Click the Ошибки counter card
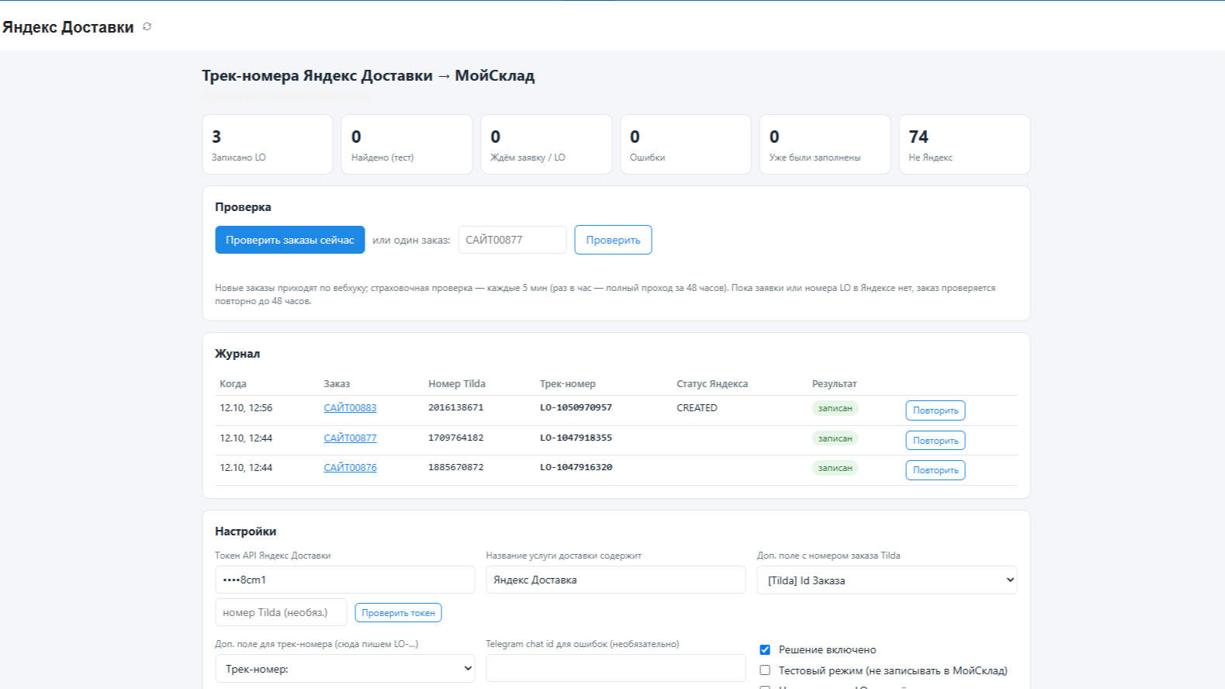This screenshot has height=689, width=1225. pos(686,144)
